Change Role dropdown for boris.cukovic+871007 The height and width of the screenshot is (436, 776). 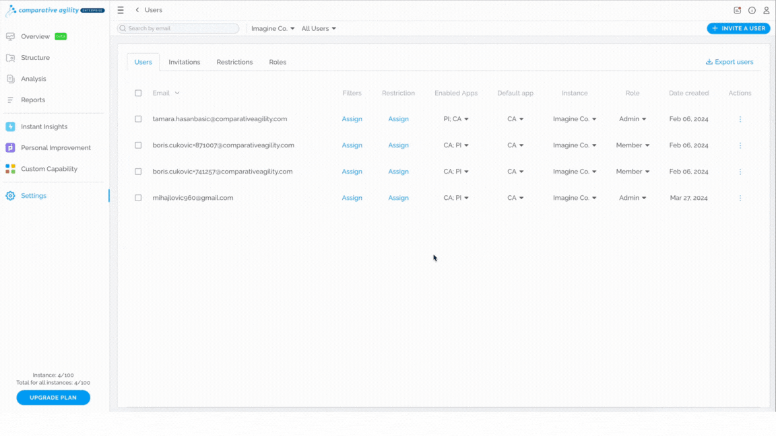point(633,145)
